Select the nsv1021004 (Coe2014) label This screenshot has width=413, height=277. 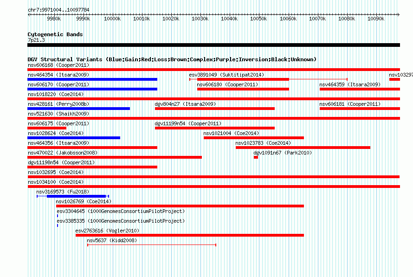(231, 133)
